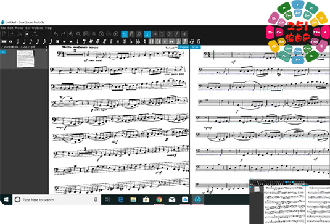This screenshot has width=330, height=224.
Task: Select the text T tool
Action: click(162, 34)
